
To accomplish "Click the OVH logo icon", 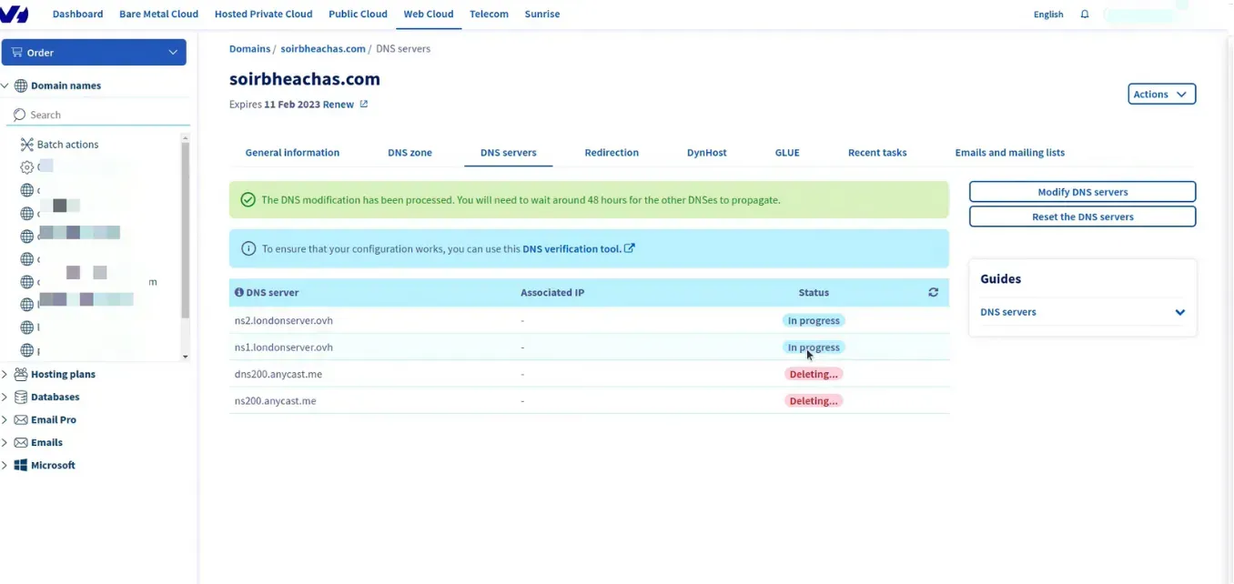I will [x=14, y=14].
